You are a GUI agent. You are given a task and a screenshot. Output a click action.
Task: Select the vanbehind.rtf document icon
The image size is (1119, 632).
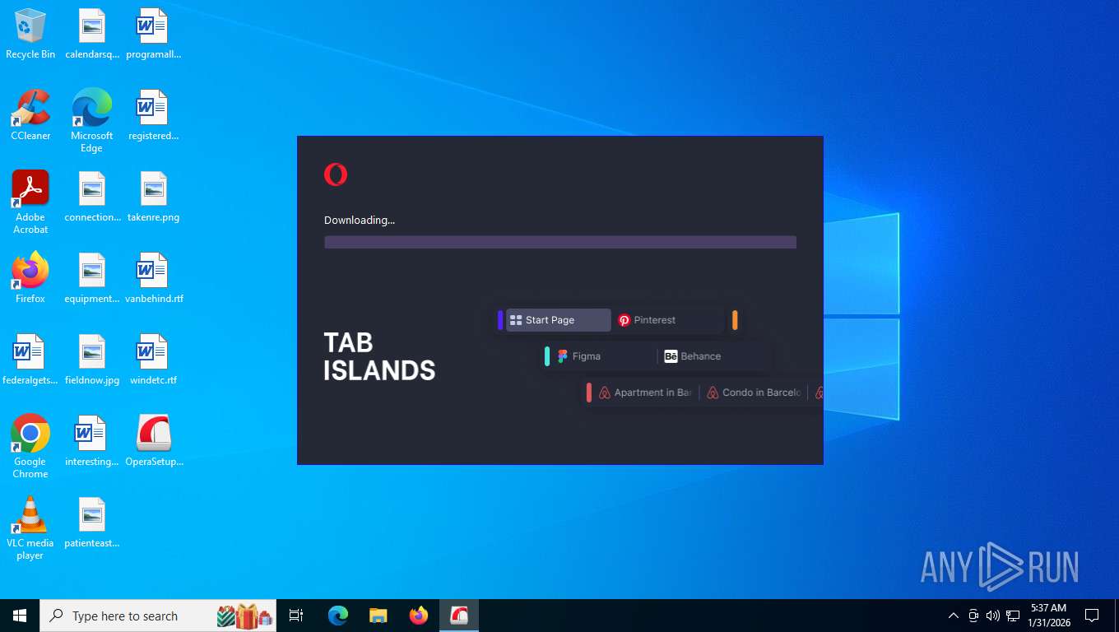(x=154, y=278)
